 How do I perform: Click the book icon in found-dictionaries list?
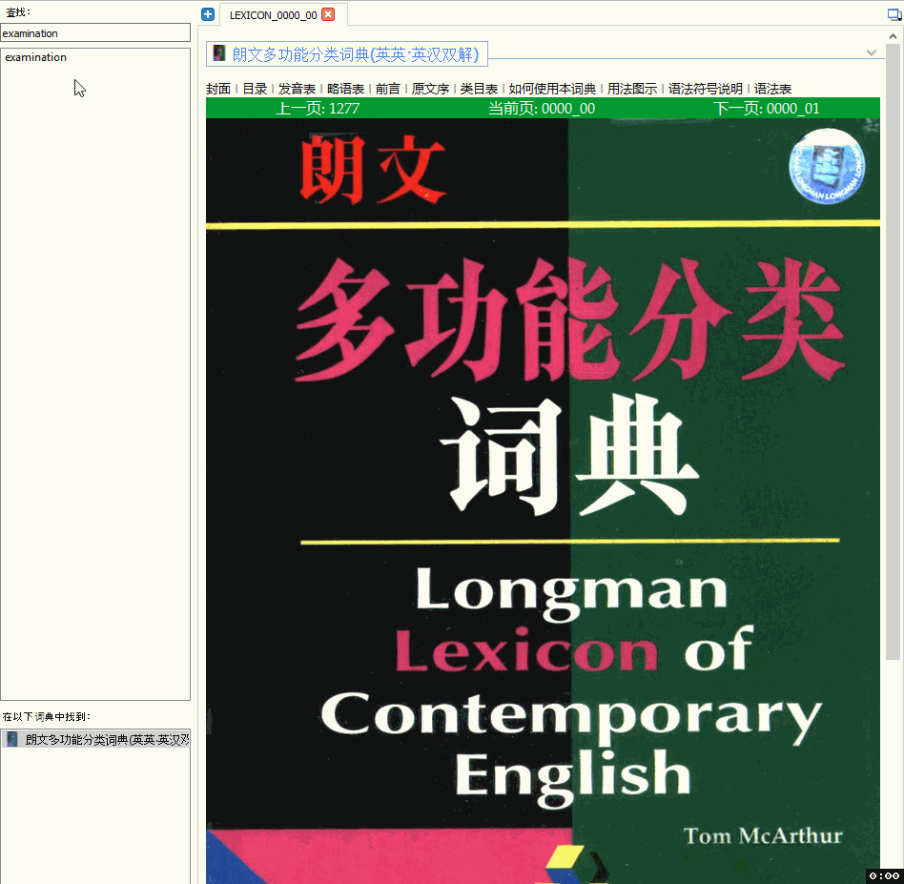(x=12, y=739)
